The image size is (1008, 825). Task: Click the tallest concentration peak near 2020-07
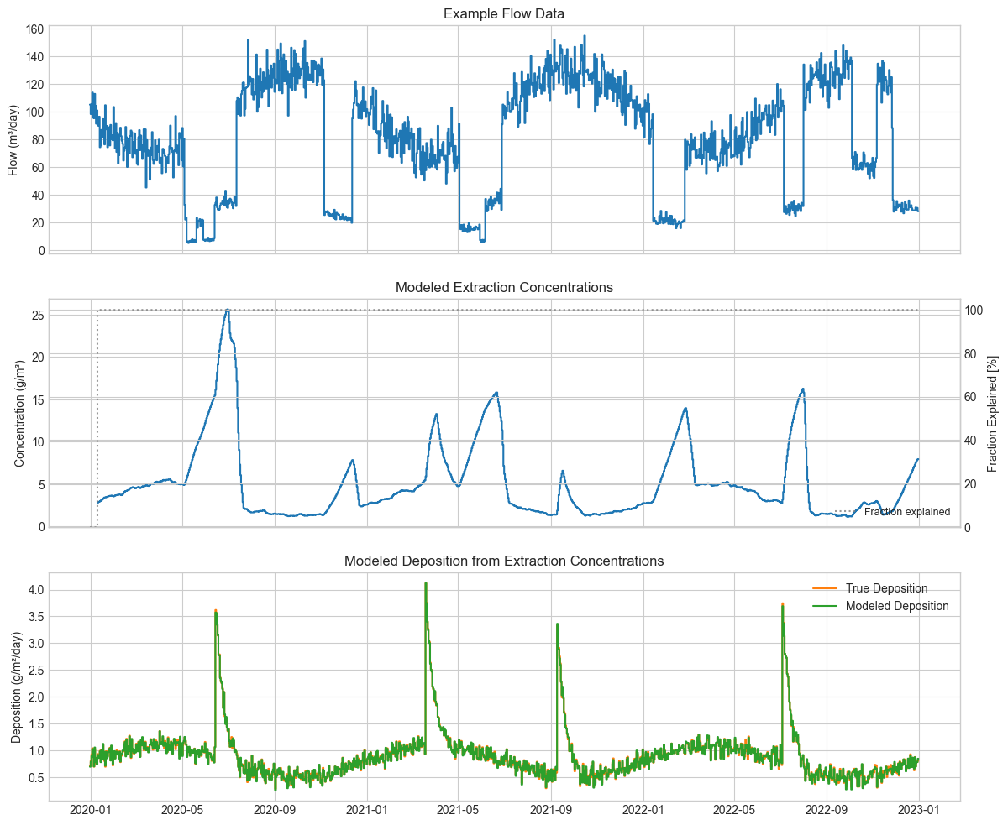[228, 311]
